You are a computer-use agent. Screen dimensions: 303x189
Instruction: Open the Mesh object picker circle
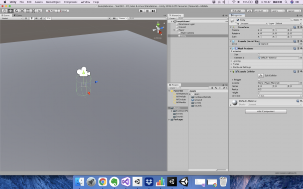click(301, 44)
